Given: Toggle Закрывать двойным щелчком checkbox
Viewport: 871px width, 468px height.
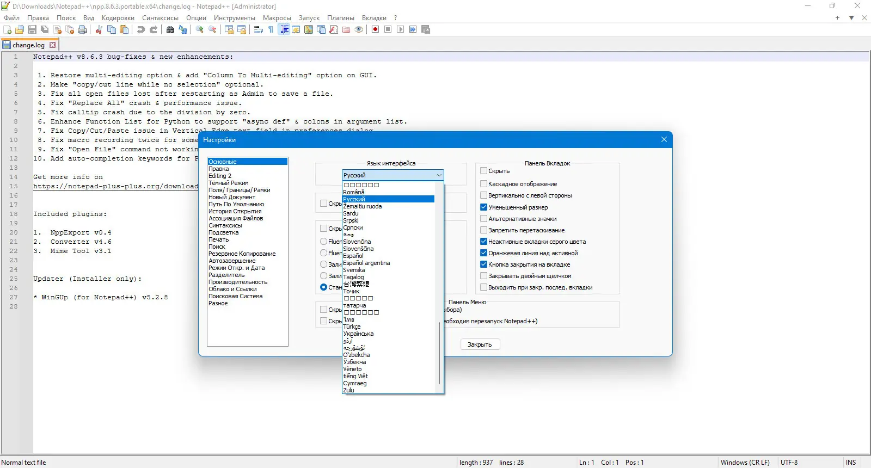Looking at the screenshot, I should [483, 276].
